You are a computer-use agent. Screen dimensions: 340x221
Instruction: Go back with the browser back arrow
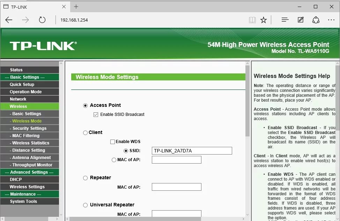click(9, 20)
